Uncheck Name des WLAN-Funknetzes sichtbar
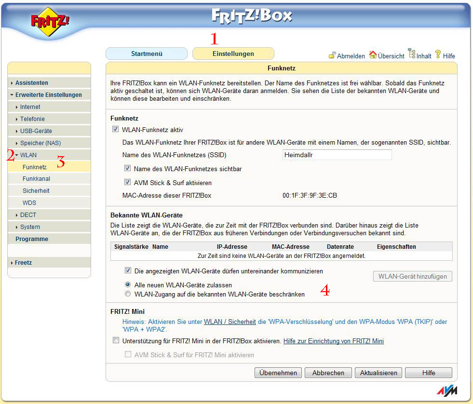 pyautogui.click(x=128, y=169)
